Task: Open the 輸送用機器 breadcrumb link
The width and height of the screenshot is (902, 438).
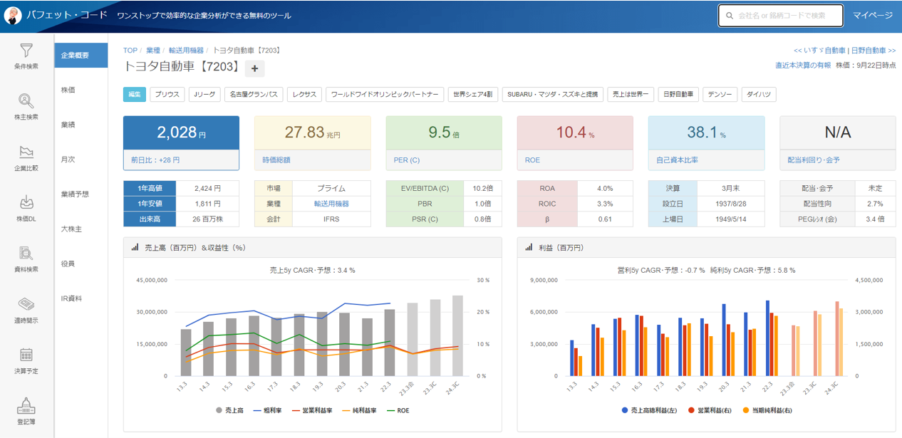Action: tap(185, 51)
